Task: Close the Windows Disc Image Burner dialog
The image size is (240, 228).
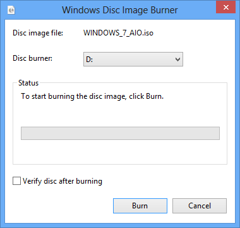Action: (226, 8)
